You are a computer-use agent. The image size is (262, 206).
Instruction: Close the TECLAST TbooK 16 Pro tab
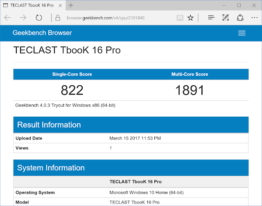(60, 5)
